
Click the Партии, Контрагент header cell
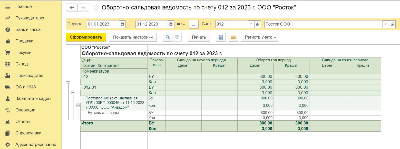point(114,66)
